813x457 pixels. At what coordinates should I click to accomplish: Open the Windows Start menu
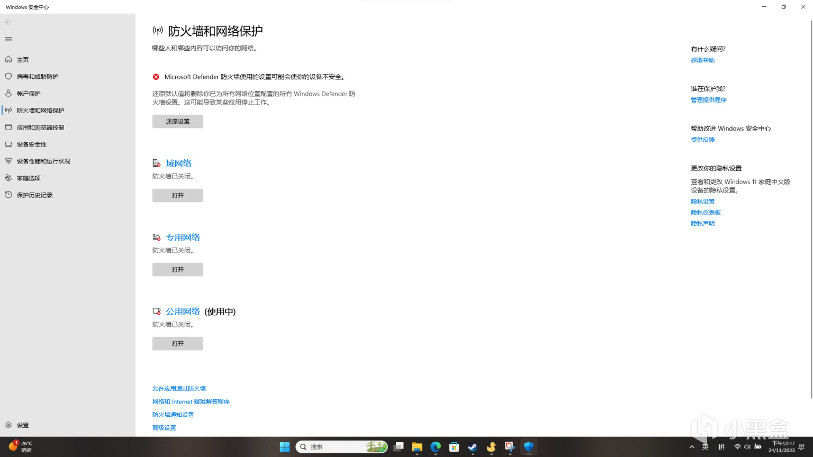285,447
